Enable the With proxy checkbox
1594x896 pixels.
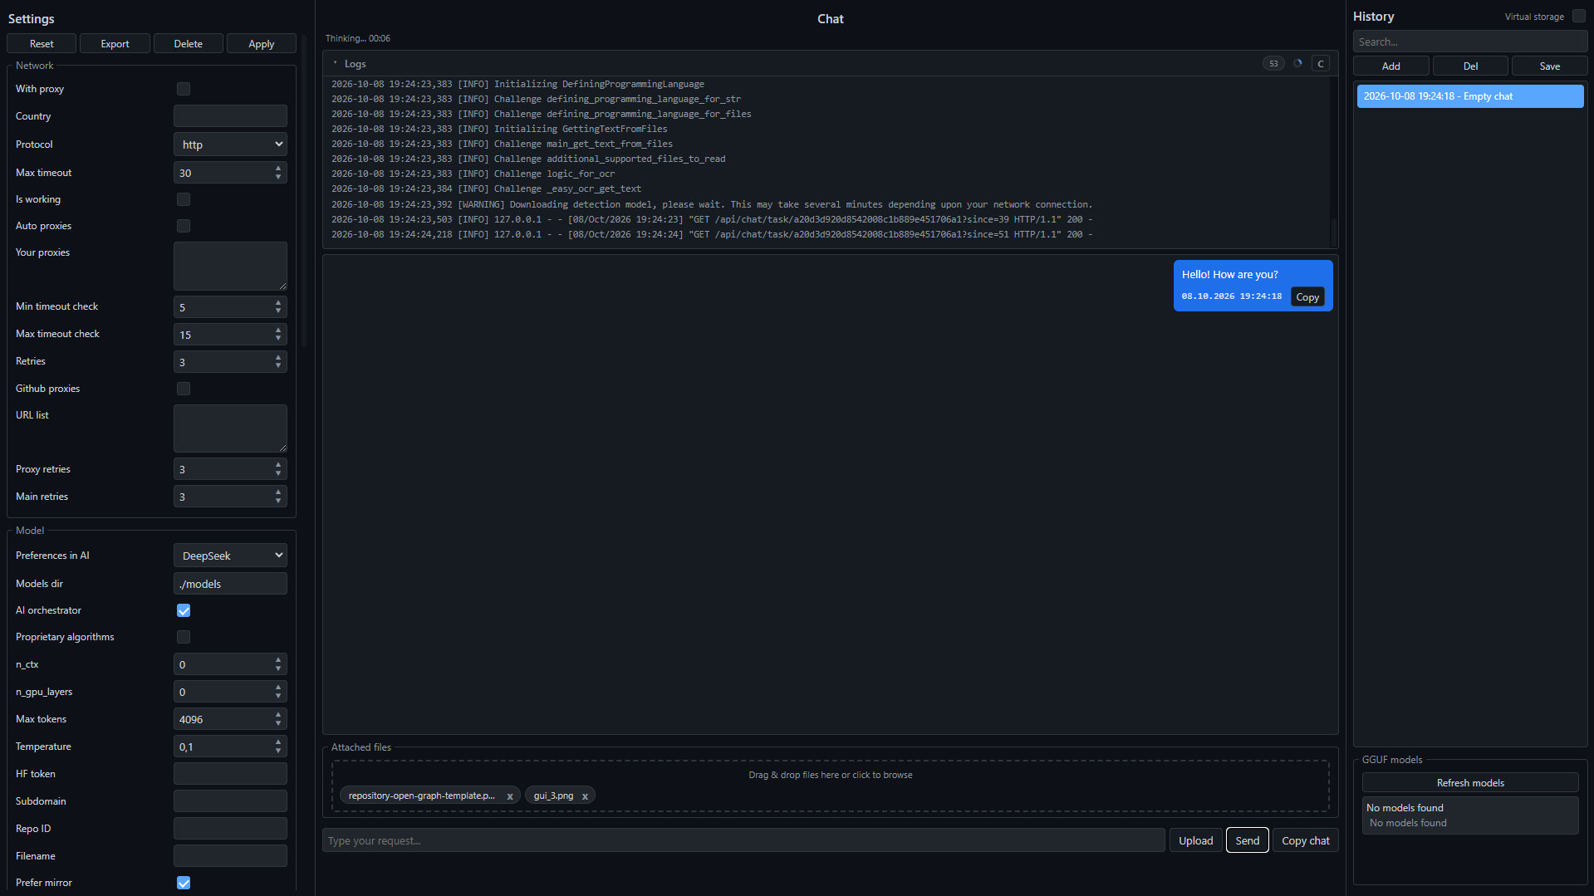(184, 89)
